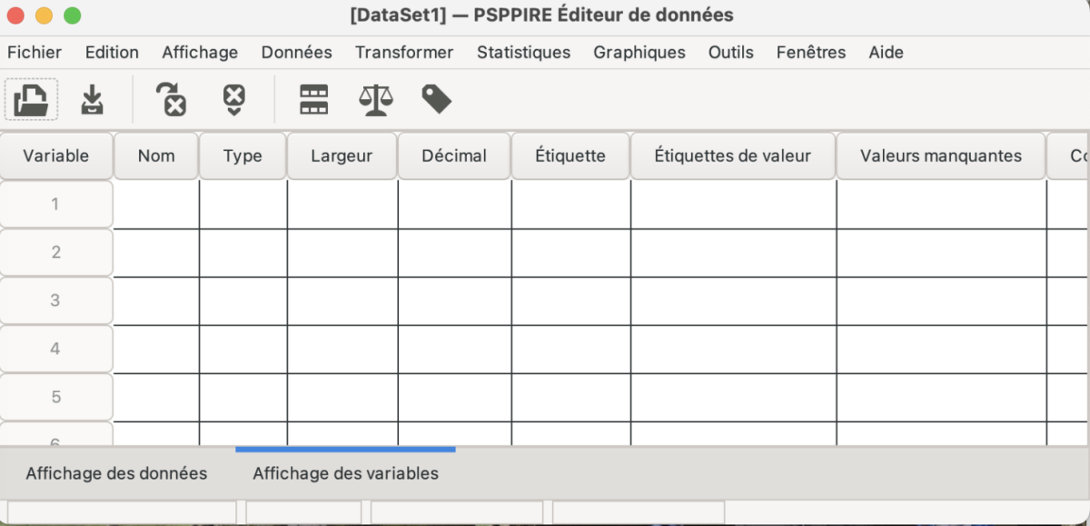This screenshot has width=1090, height=526.
Task: Click the Go to case icon
Action: 233,99
